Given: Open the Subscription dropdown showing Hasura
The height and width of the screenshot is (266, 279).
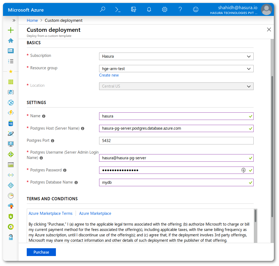Looking at the screenshot, I should coord(176,56).
